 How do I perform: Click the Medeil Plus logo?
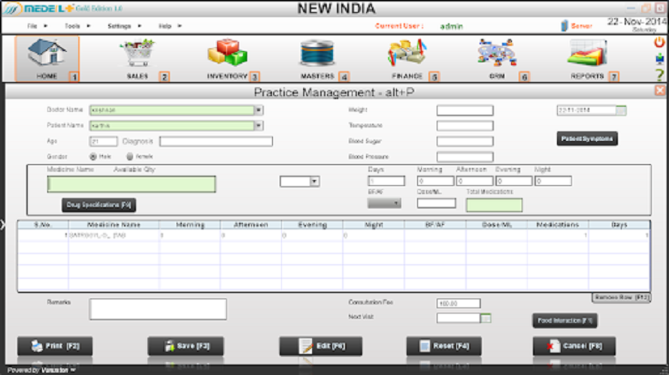pyautogui.click(x=39, y=8)
